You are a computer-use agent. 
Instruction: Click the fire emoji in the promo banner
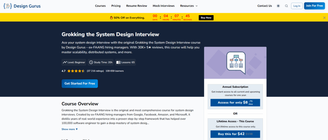(x=111, y=18)
